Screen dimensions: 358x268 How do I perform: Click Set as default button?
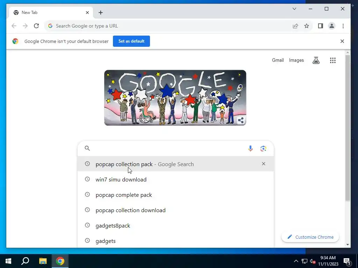[x=131, y=41]
